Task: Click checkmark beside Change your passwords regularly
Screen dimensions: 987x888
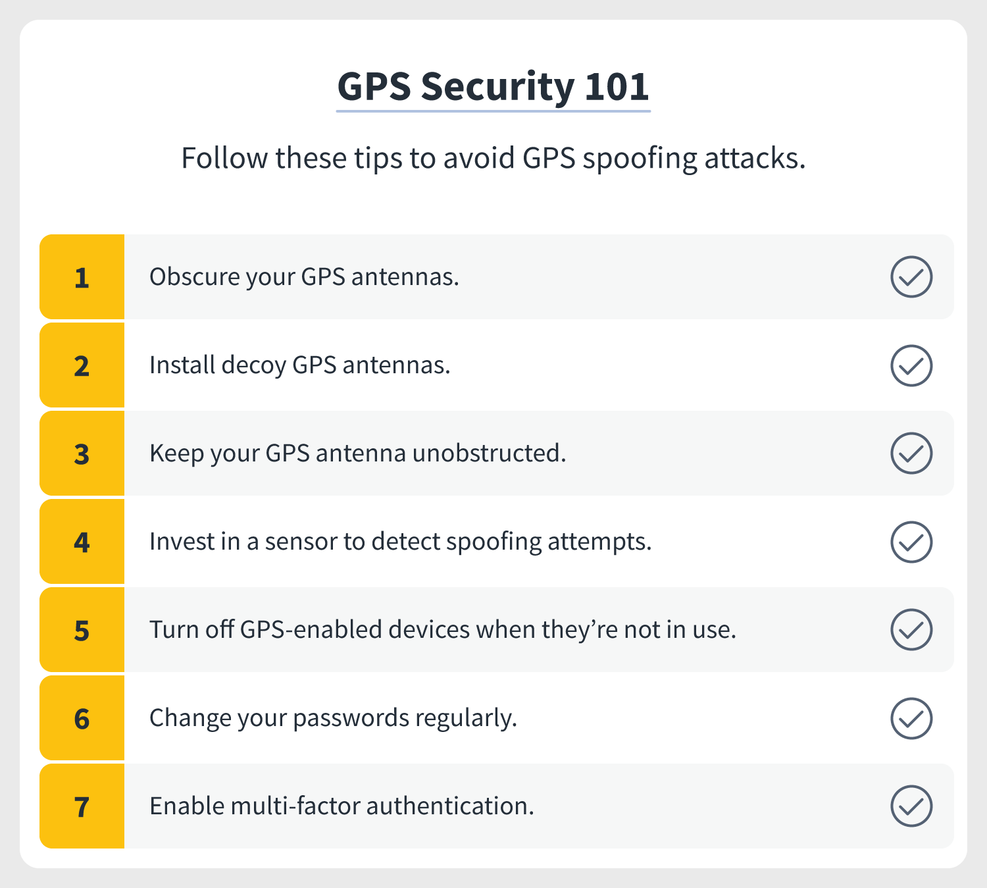Action: (x=911, y=718)
